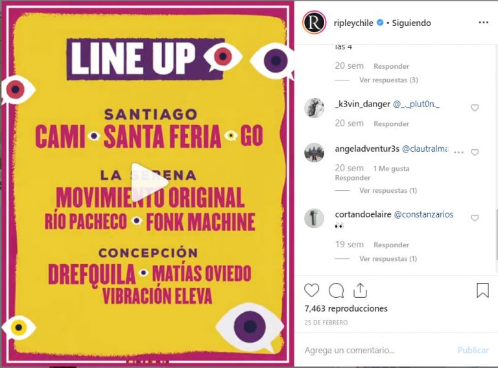Reply to _k3vin_danger via Responder
498x368 pixels.
391,124
